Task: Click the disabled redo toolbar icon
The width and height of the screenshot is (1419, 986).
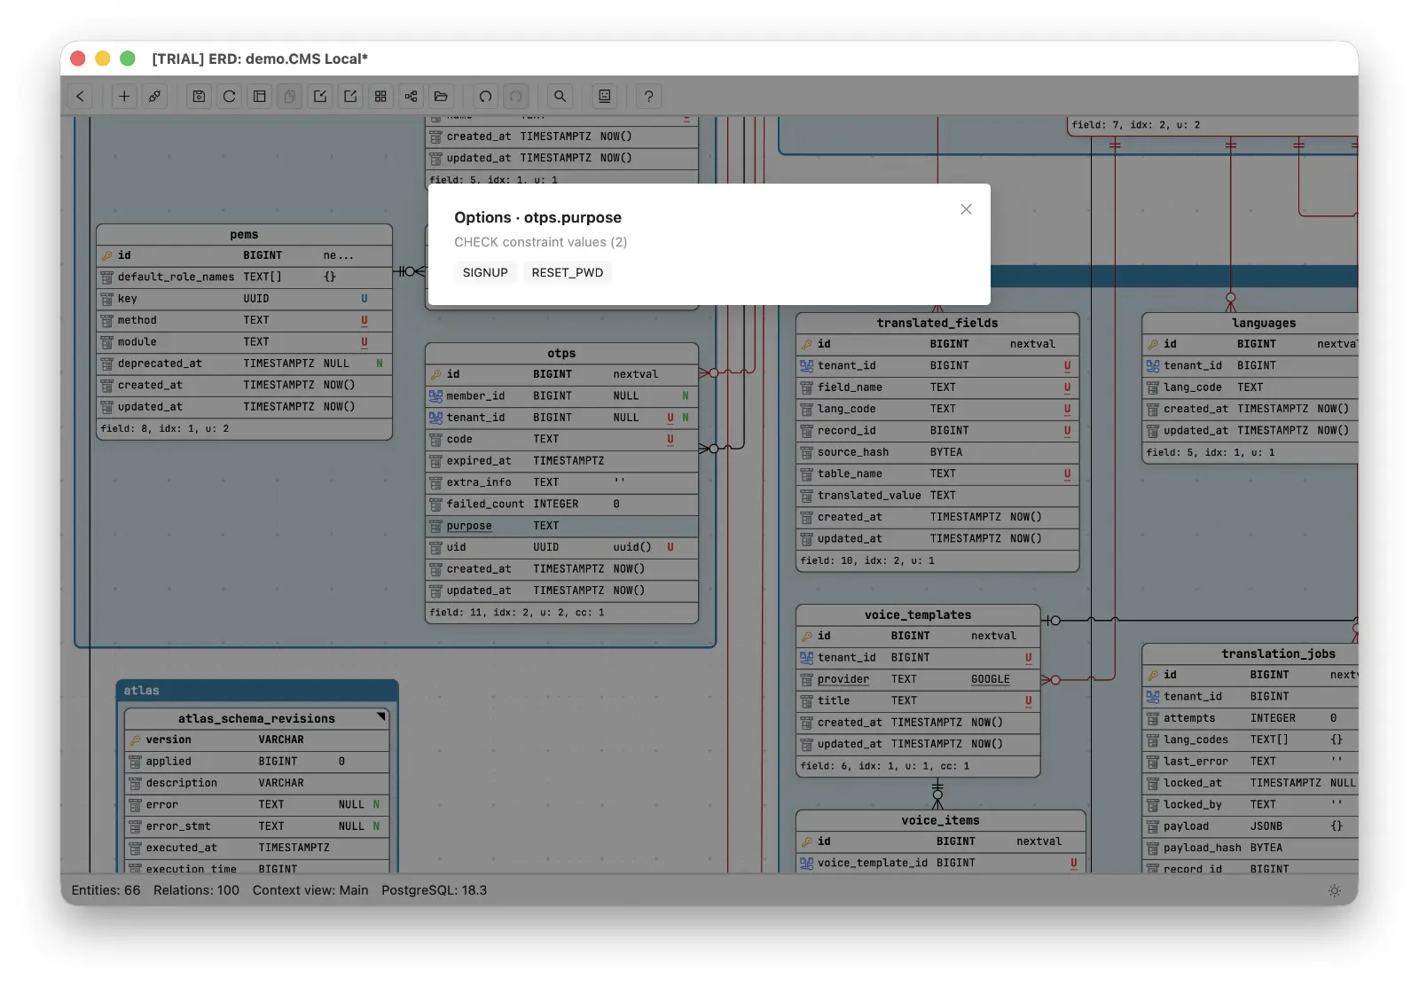Action: 515,97
